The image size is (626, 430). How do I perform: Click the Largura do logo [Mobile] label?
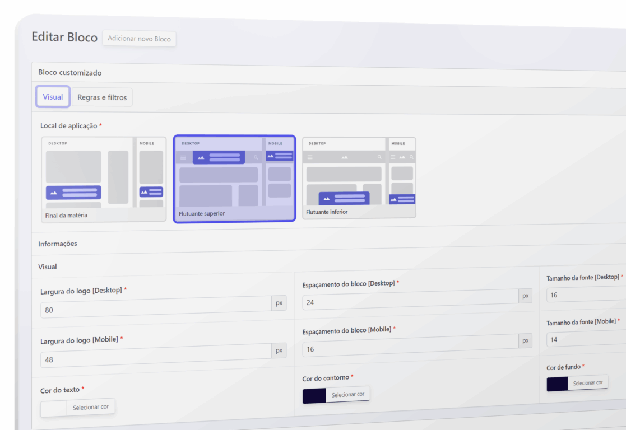click(79, 340)
